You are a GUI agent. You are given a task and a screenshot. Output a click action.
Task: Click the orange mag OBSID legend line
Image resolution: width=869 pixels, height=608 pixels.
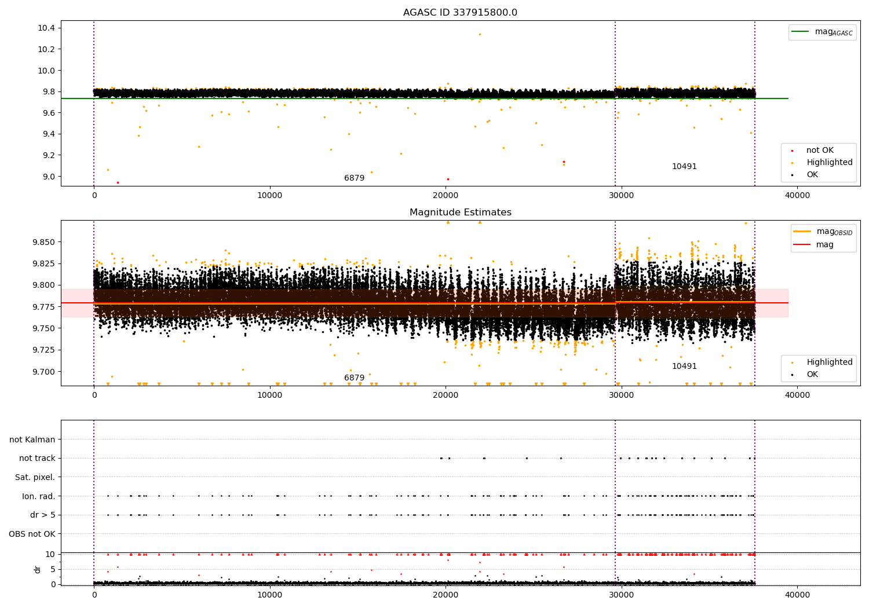[x=802, y=232]
